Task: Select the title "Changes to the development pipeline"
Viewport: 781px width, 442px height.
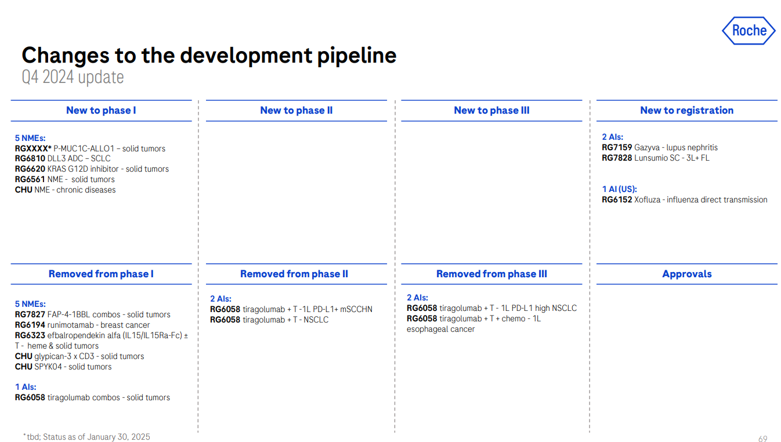Action: tap(209, 55)
